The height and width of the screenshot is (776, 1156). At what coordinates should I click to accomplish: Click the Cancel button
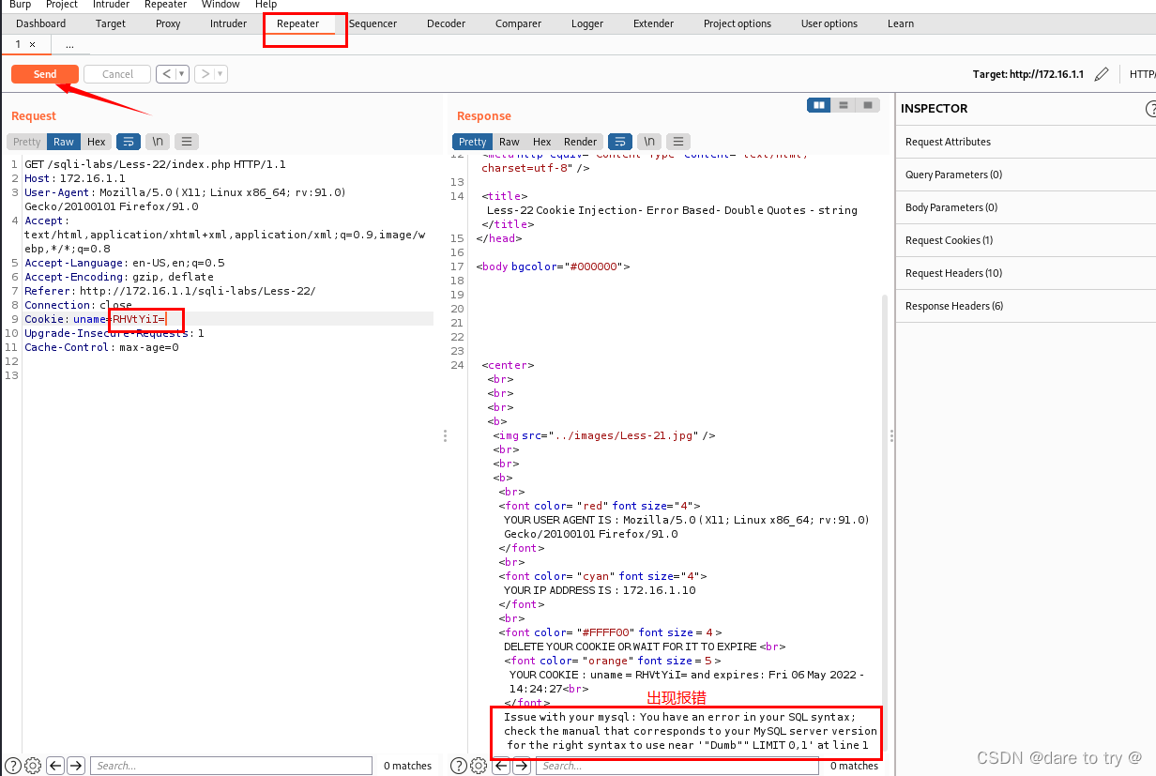(116, 73)
